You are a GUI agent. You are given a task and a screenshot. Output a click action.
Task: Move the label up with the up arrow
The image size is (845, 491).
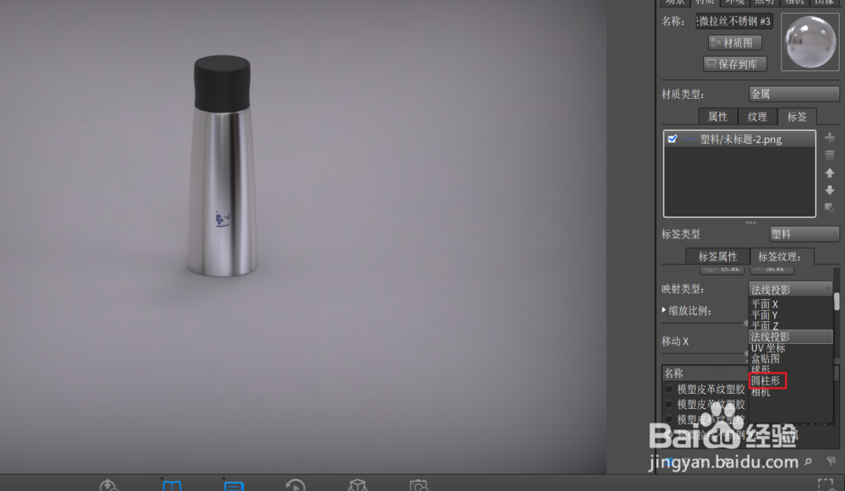point(830,173)
